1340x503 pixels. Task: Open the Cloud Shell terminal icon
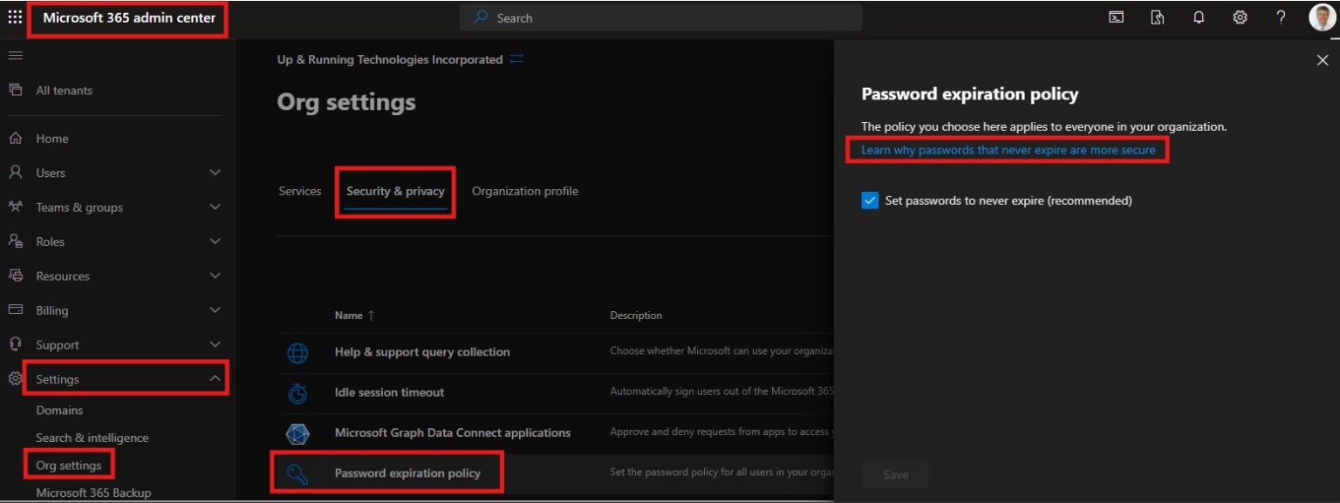[x=1116, y=17]
